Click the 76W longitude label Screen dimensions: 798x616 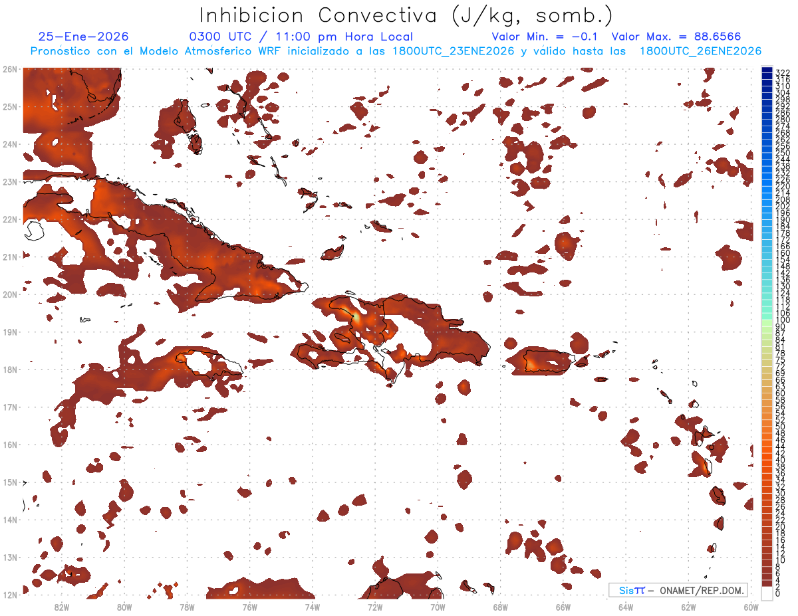[x=250, y=606]
